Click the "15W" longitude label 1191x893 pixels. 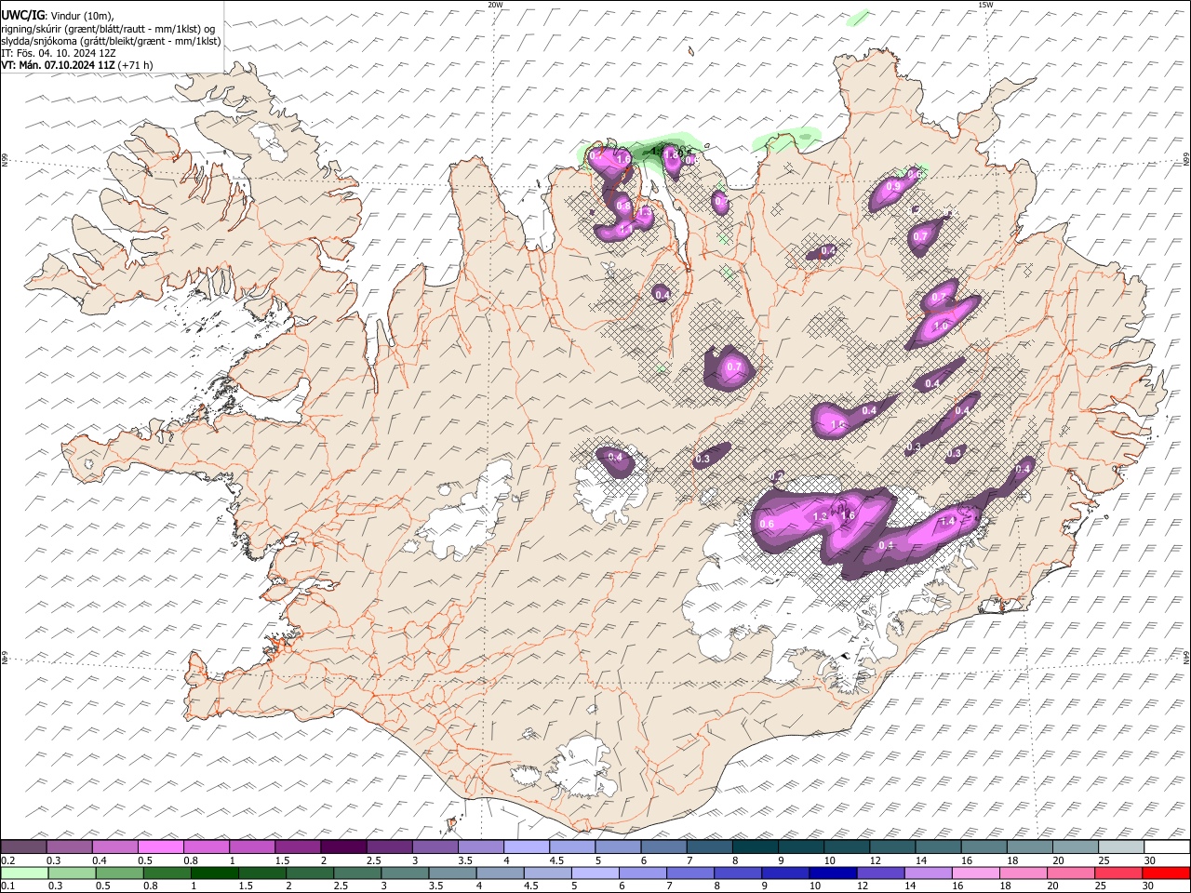tap(986, 5)
